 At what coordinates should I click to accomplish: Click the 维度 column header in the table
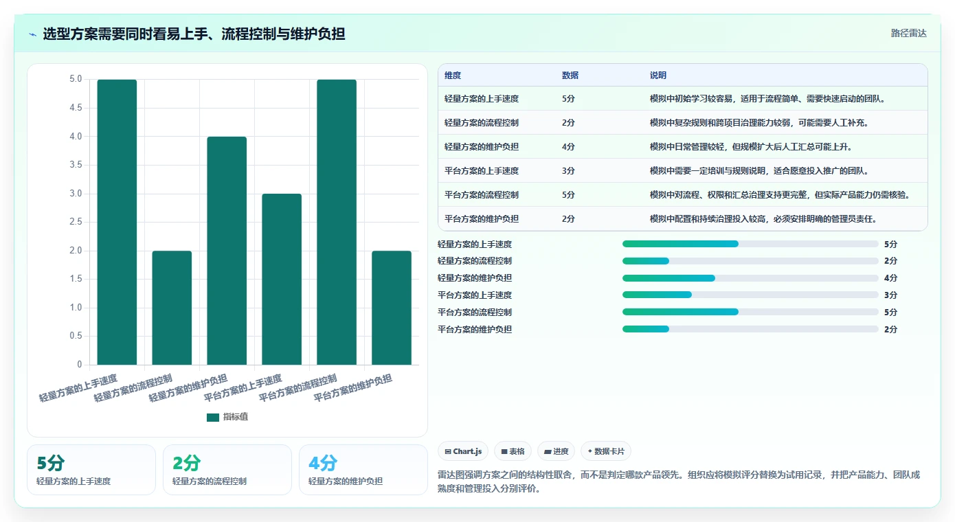453,76
